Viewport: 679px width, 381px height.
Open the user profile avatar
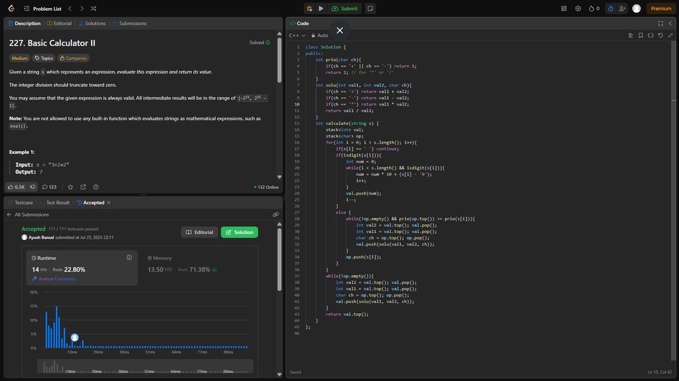point(637,8)
